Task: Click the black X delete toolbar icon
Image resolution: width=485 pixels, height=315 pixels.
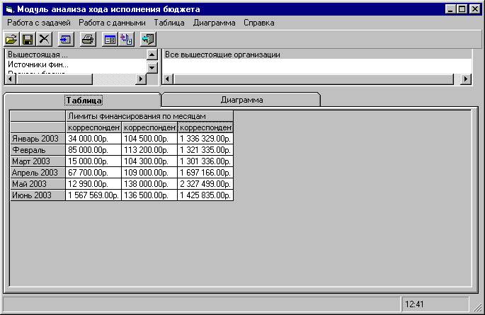Action: coord(44,39)
